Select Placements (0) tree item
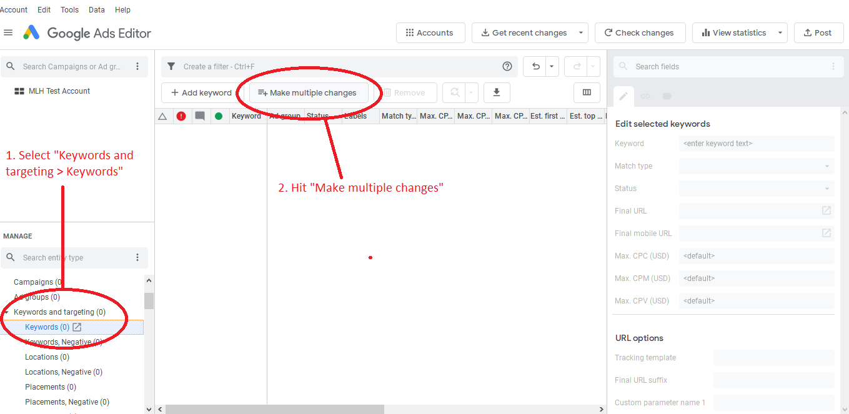Screen dimensions: 849x414 click(x=51, y=387)
